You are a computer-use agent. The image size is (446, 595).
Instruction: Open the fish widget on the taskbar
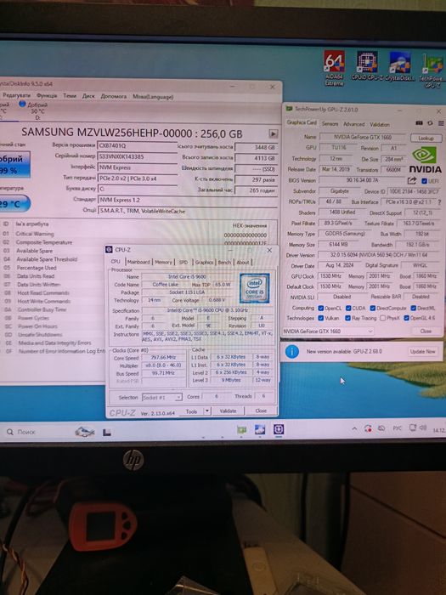tap(85, 432)
